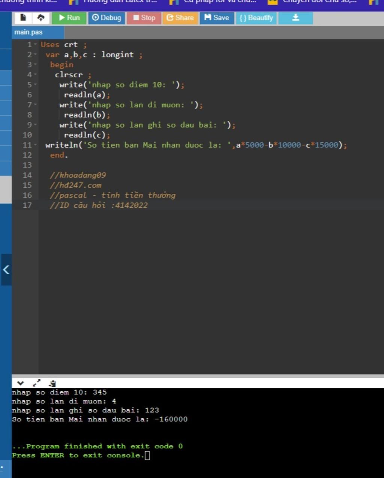Minimize the console with the down chevron

20,383
